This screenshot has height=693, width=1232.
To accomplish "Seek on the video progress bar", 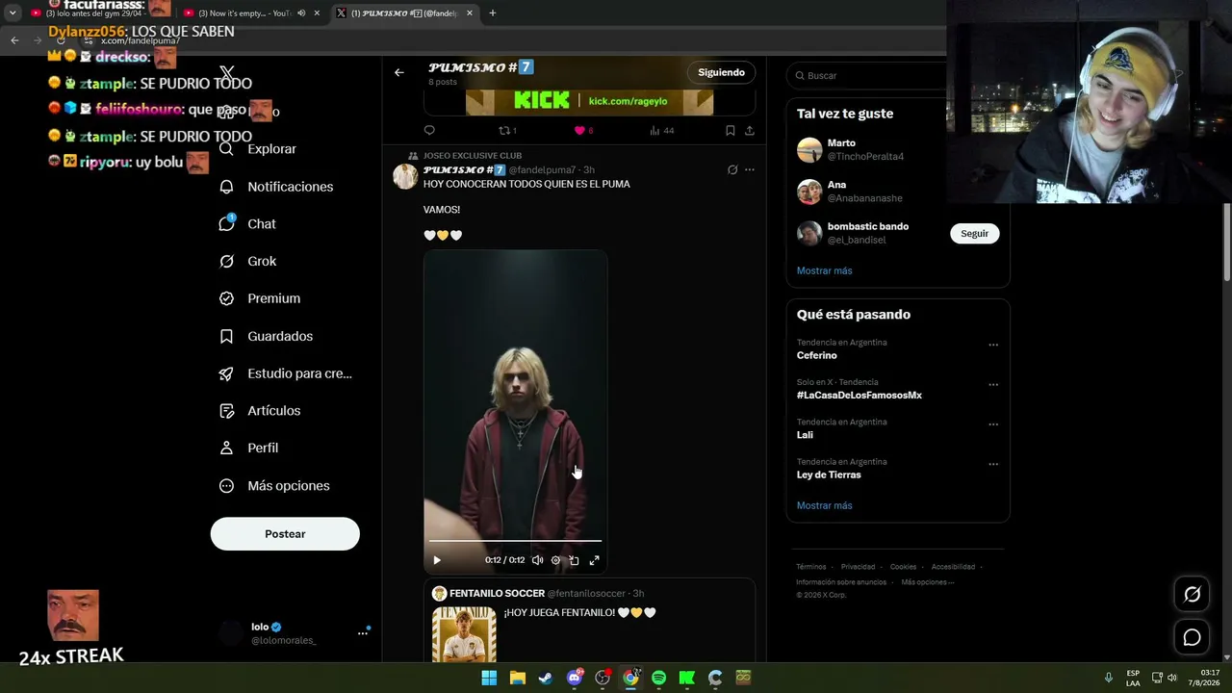I will tap(515, 542).
